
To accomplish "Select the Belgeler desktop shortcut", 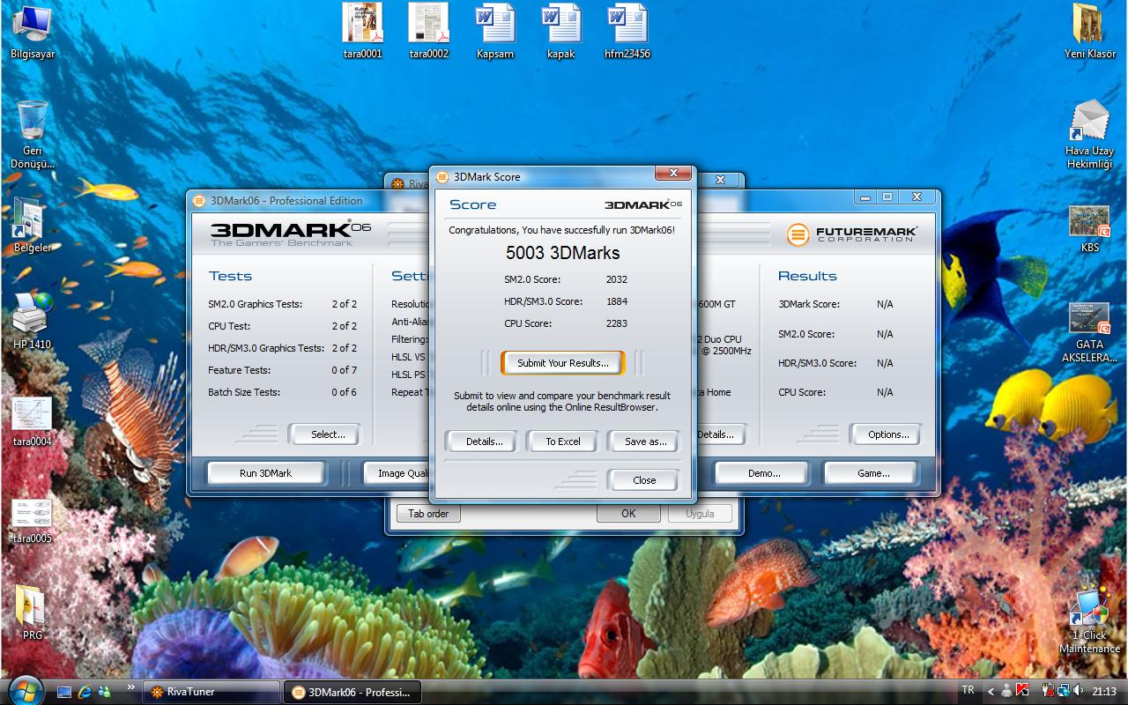I will tap(33, 225).
